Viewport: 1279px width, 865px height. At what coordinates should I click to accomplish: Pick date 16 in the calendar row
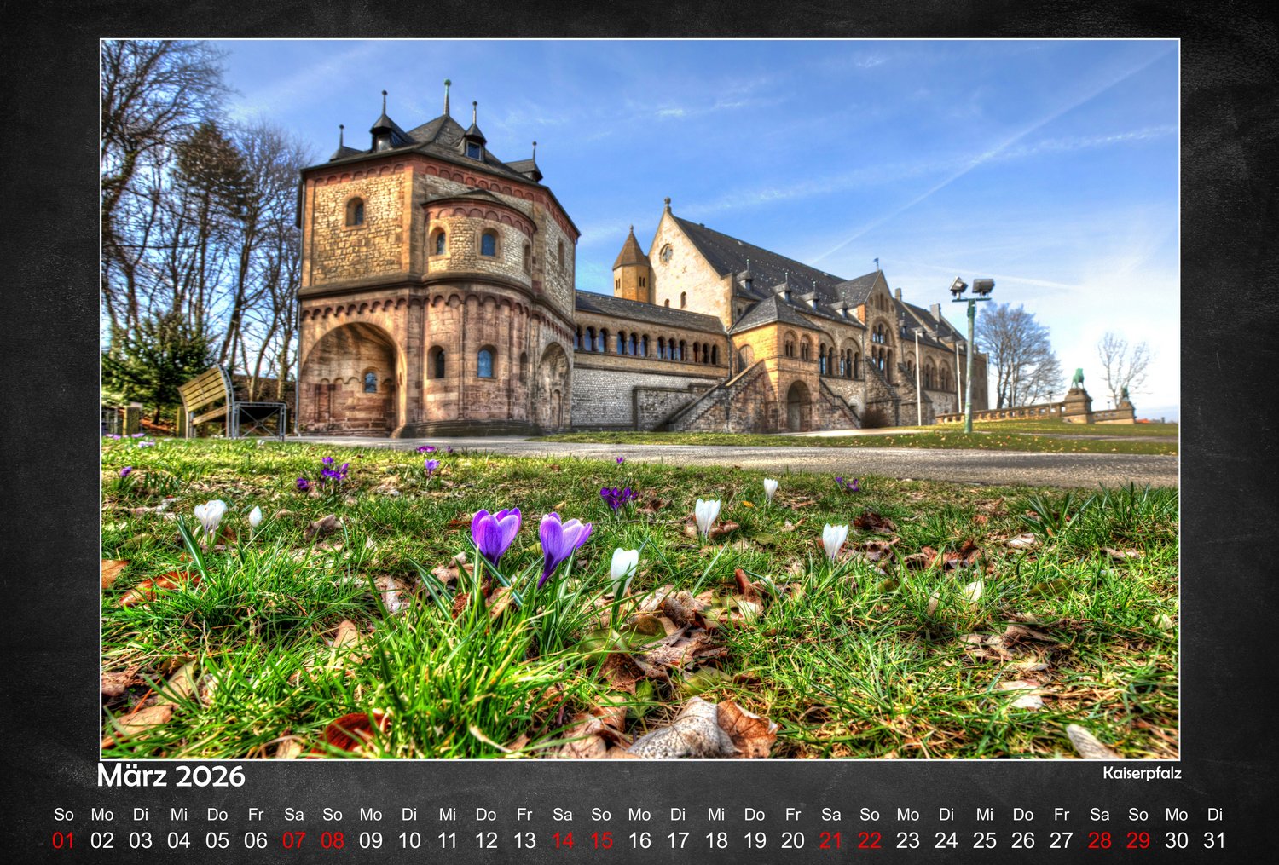click(x=639, y=840)
